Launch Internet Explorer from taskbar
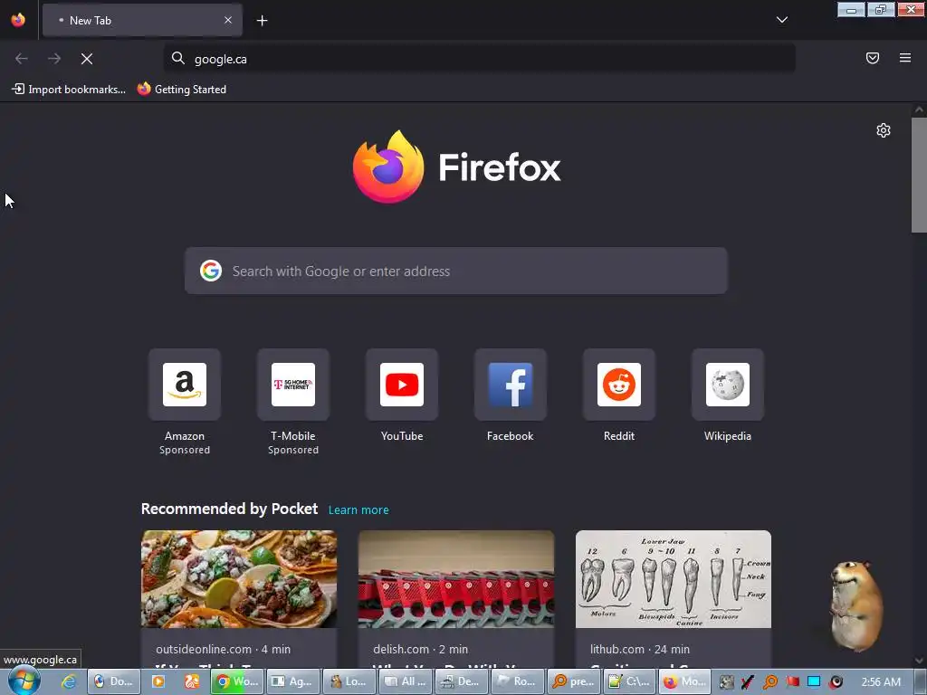 (x=69, y=681)
